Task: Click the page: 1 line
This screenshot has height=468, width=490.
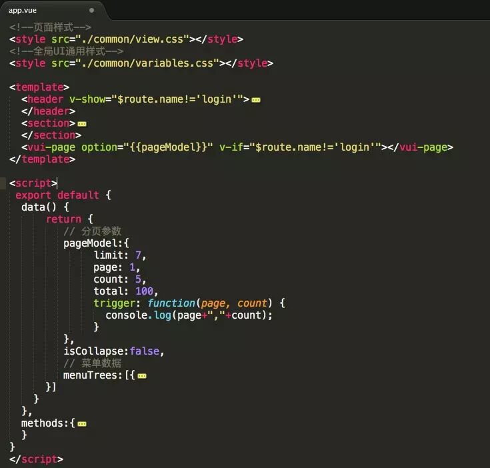Action: [117, 267]
